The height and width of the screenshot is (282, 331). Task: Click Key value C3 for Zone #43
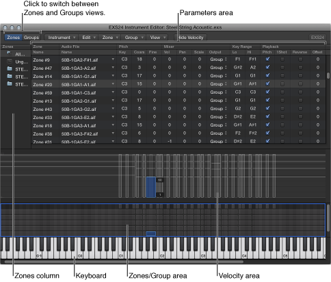(x=124, y=109)
